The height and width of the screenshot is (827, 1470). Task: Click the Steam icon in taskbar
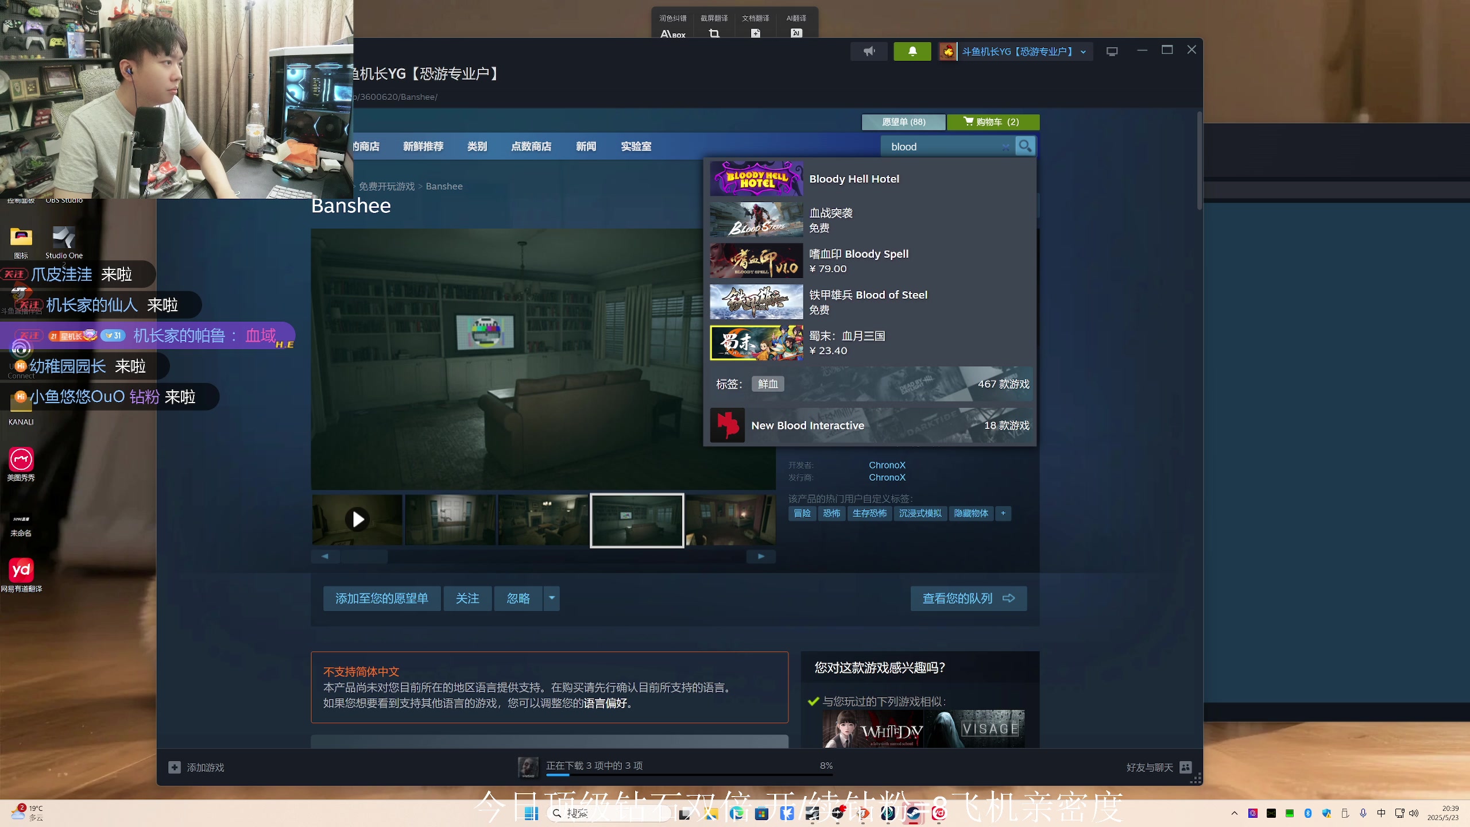click(x=913, y=813)
